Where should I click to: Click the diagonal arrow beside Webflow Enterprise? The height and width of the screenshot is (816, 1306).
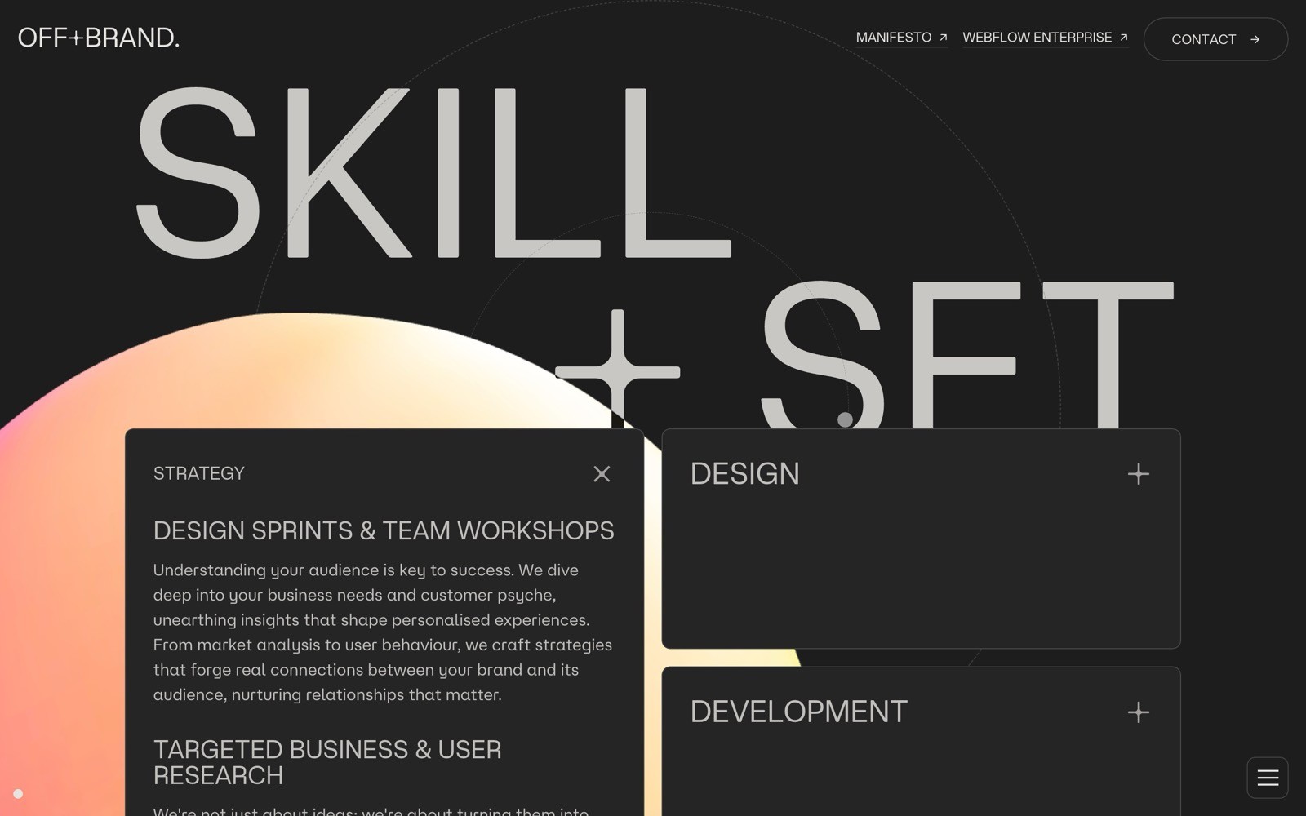1123,38
